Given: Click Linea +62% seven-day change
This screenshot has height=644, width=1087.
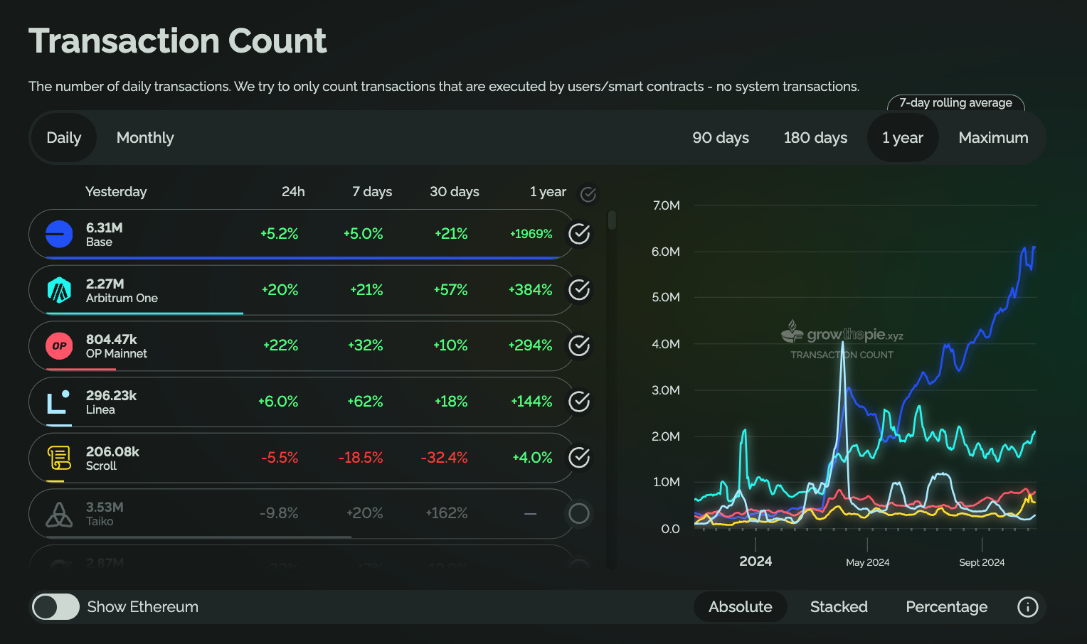Looking at the screenshot, I should (365, 402).
